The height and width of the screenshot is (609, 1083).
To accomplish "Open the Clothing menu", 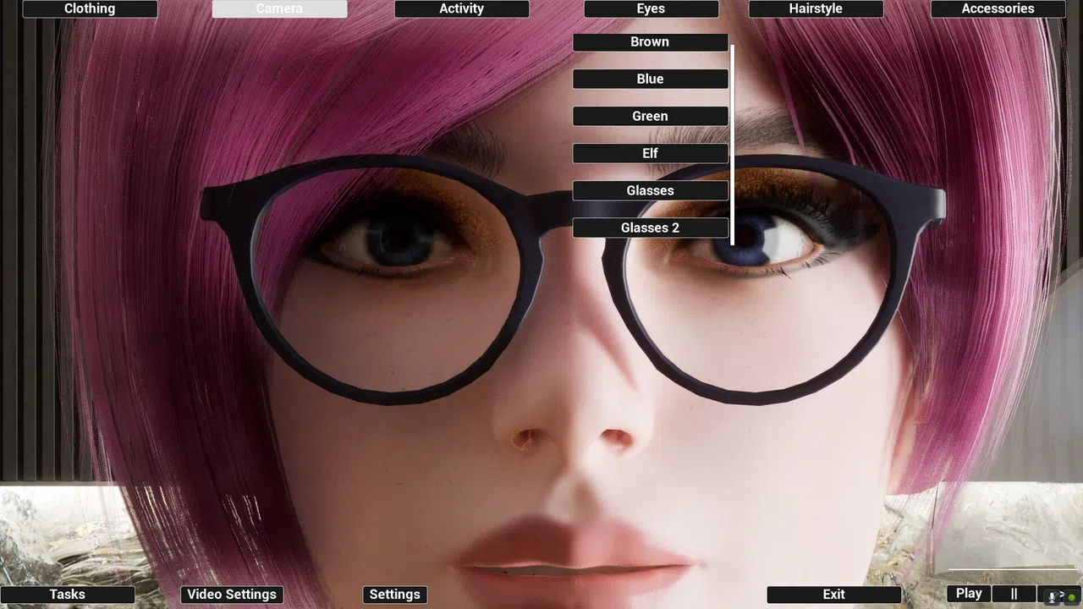I will pos(90,8).
